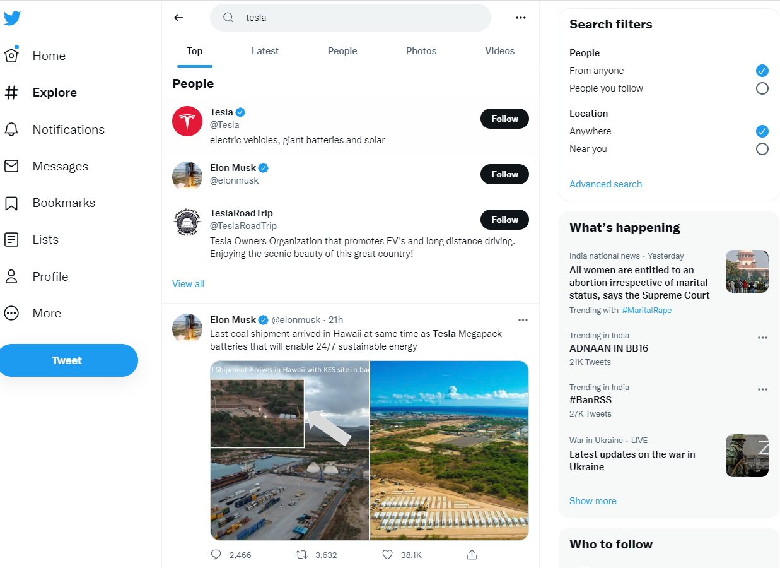Follow the Tesla account

pyautogui.click(x=504, y=119)
